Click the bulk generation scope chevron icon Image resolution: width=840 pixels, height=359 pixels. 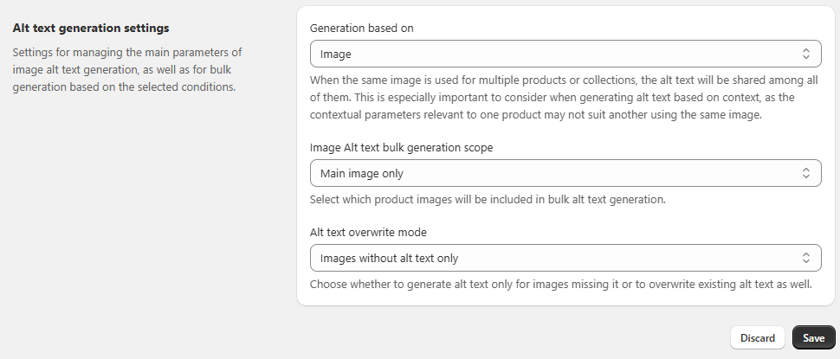pos(805,173)
